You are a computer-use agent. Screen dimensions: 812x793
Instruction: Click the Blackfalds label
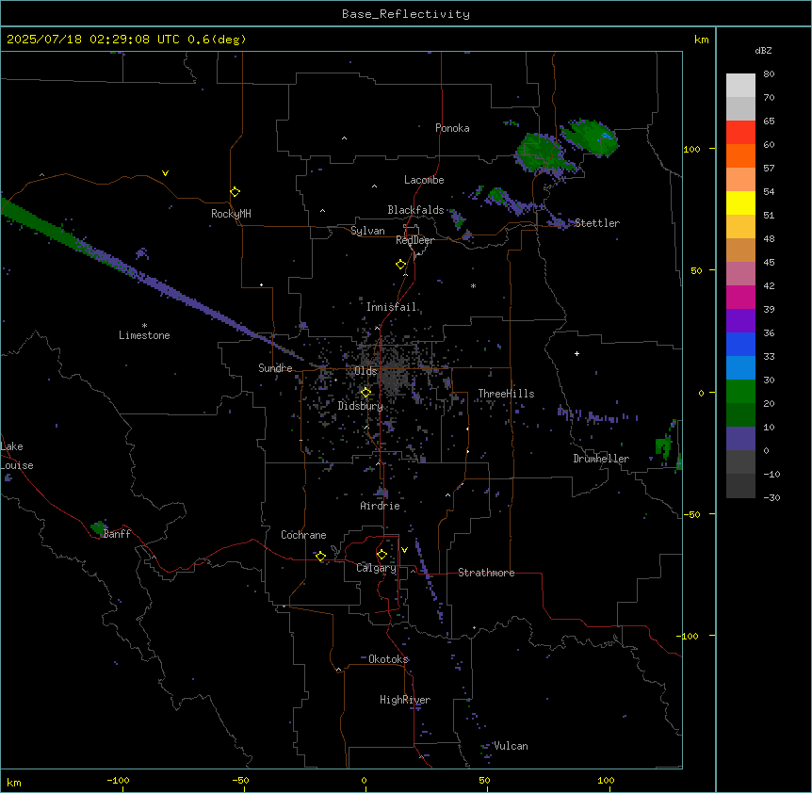[x=415, y=210]
